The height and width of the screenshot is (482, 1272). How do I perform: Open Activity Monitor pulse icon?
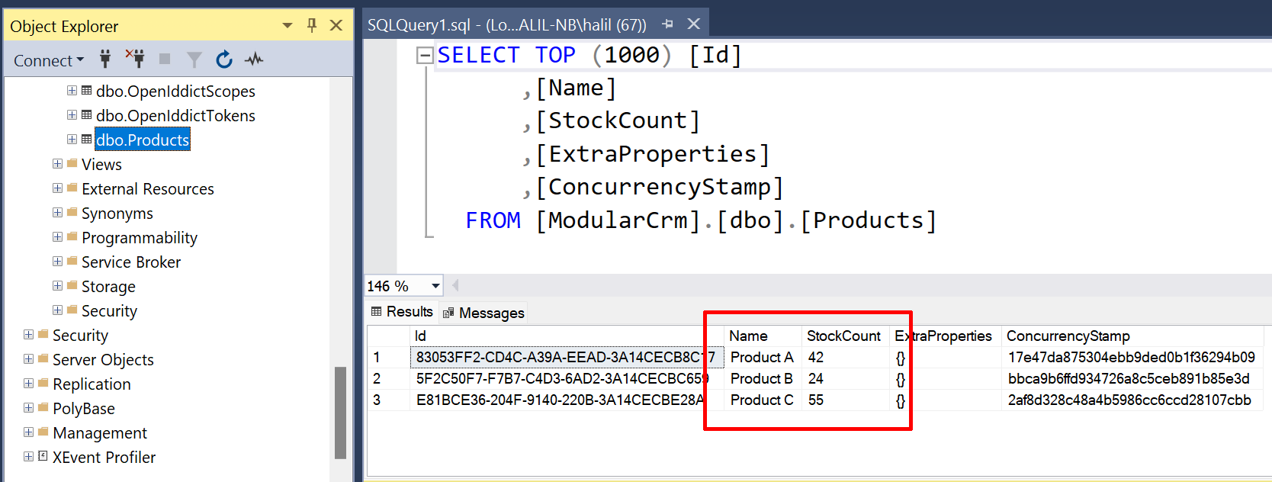tap(254, 59)
